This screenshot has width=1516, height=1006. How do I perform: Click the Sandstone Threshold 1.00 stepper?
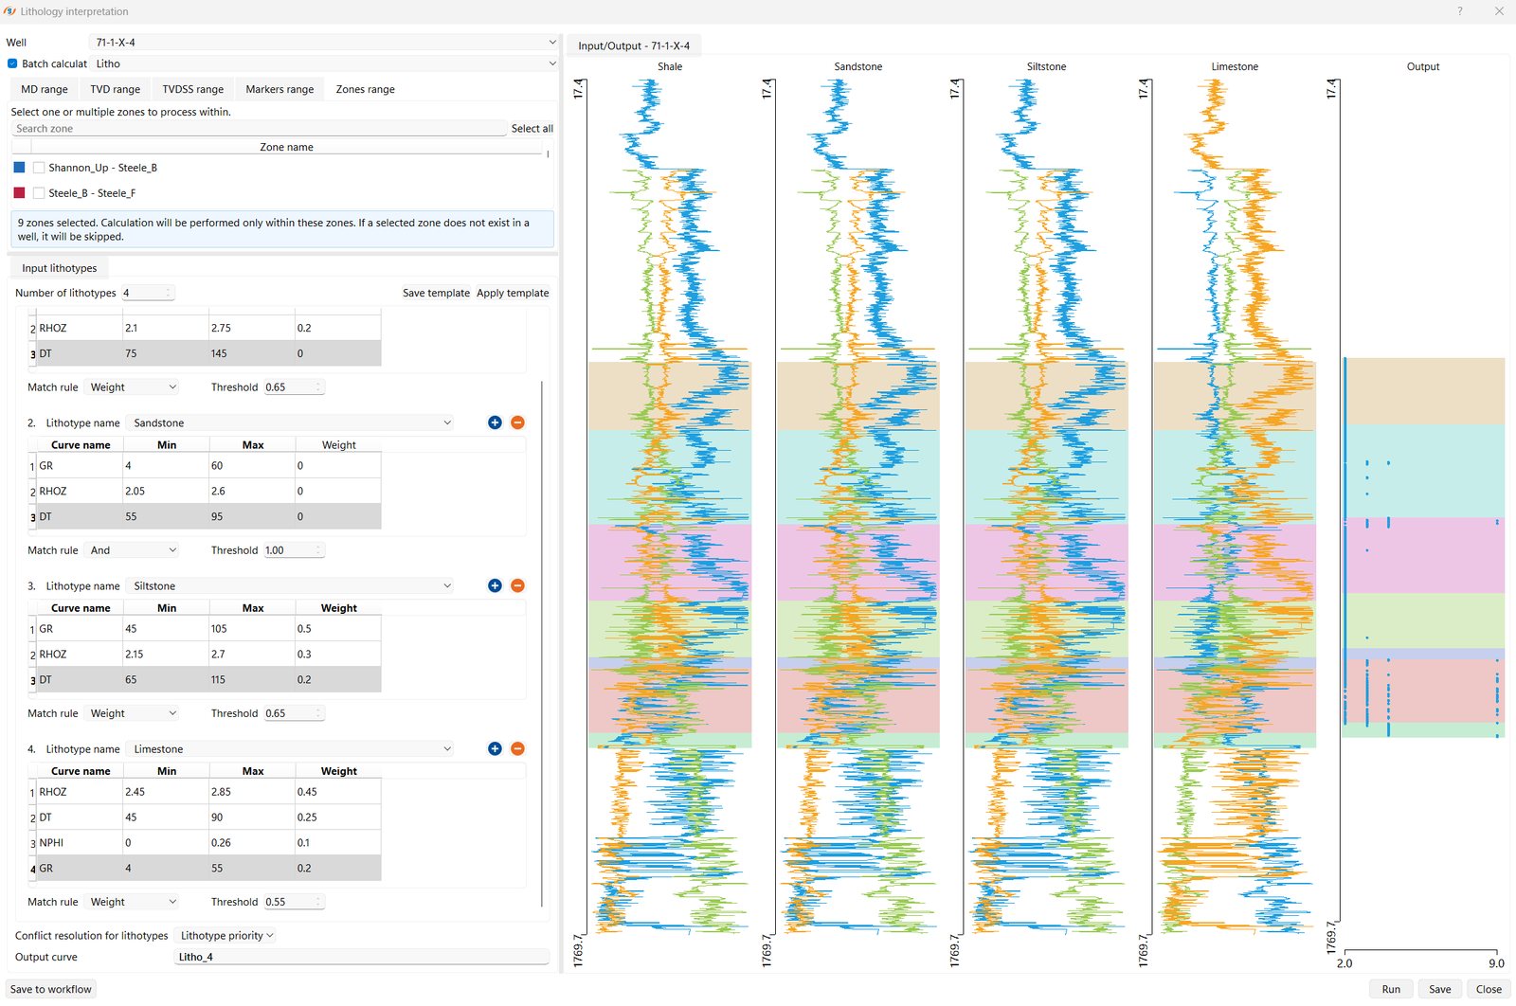coord(294,550)
